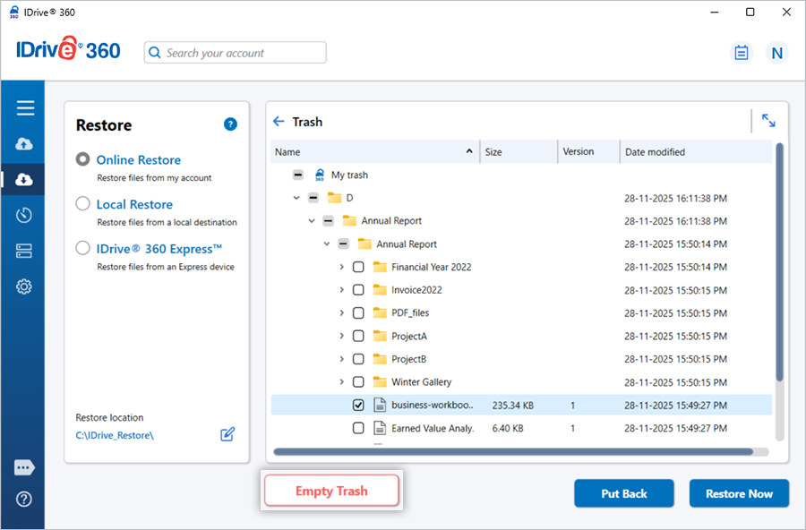
Task: Click the Empty Trash button
Action: pos(332,491)
